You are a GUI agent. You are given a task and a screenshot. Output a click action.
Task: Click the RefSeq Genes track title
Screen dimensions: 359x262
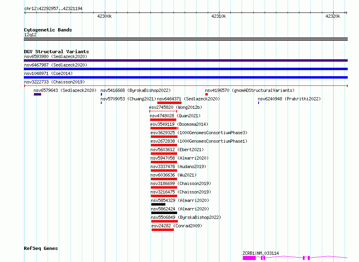[41, 249]
